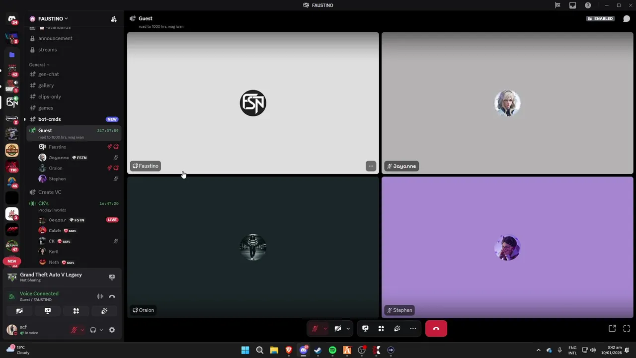This screenshot has height=358, width=636.
Task: Select Keril in CK's voice list
Action: pyautogui.click(x=79, y=252)
